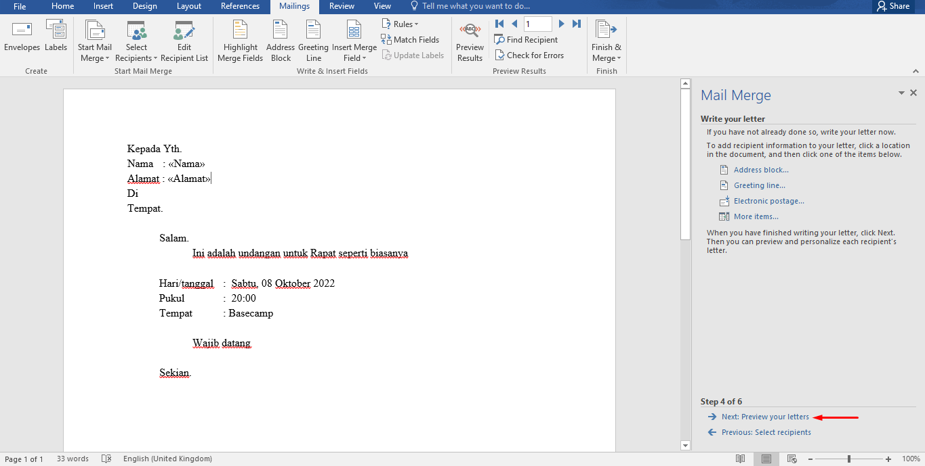Collapse the ribbon with the arrow
Viewport: 925px width, 466px height.
coord(916,70)
